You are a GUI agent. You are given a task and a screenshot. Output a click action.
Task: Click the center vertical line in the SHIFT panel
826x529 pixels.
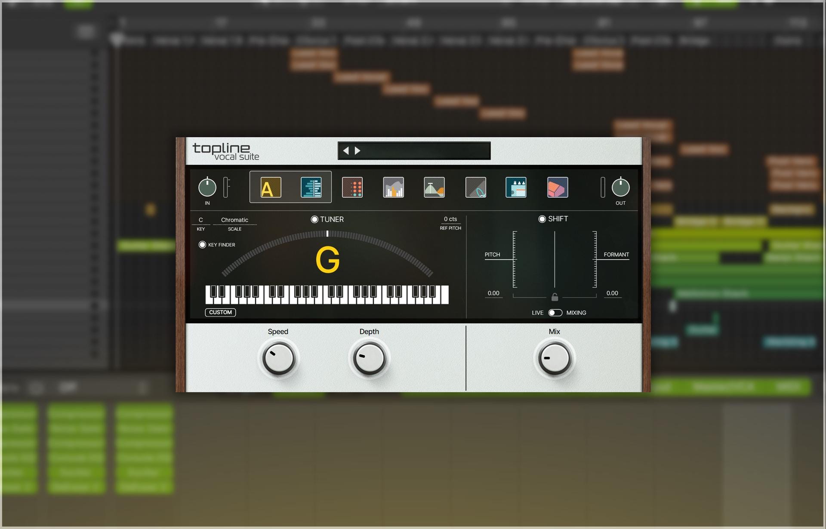[x=555, y=259]
